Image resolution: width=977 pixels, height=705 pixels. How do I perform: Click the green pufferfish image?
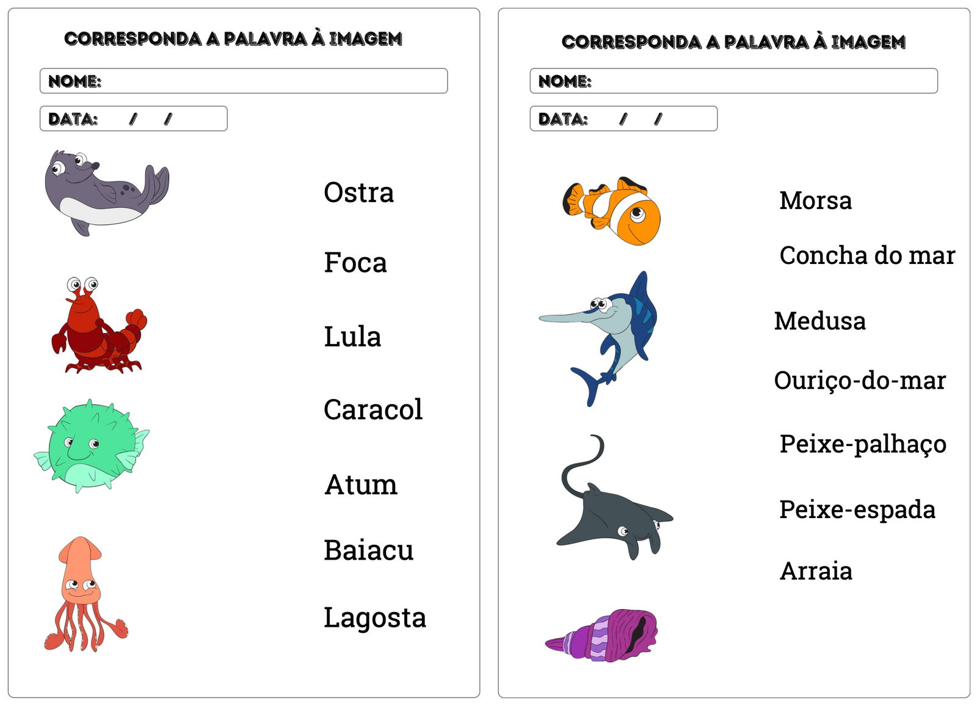tap(92, 446)
